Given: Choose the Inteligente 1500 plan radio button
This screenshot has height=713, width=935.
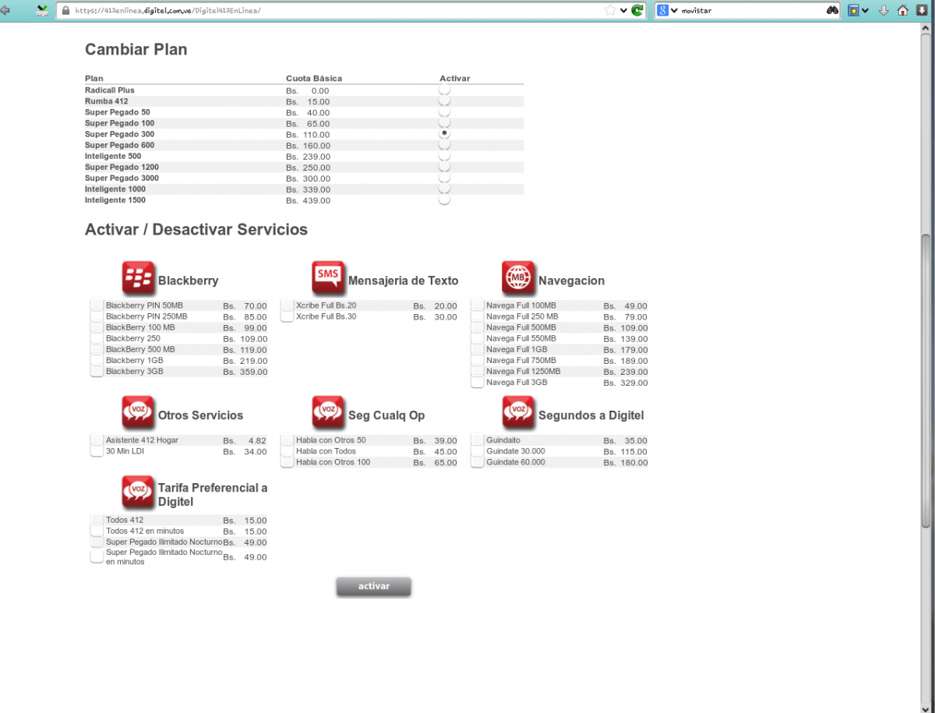Looking at the screenshot, I should coord(444,200).
